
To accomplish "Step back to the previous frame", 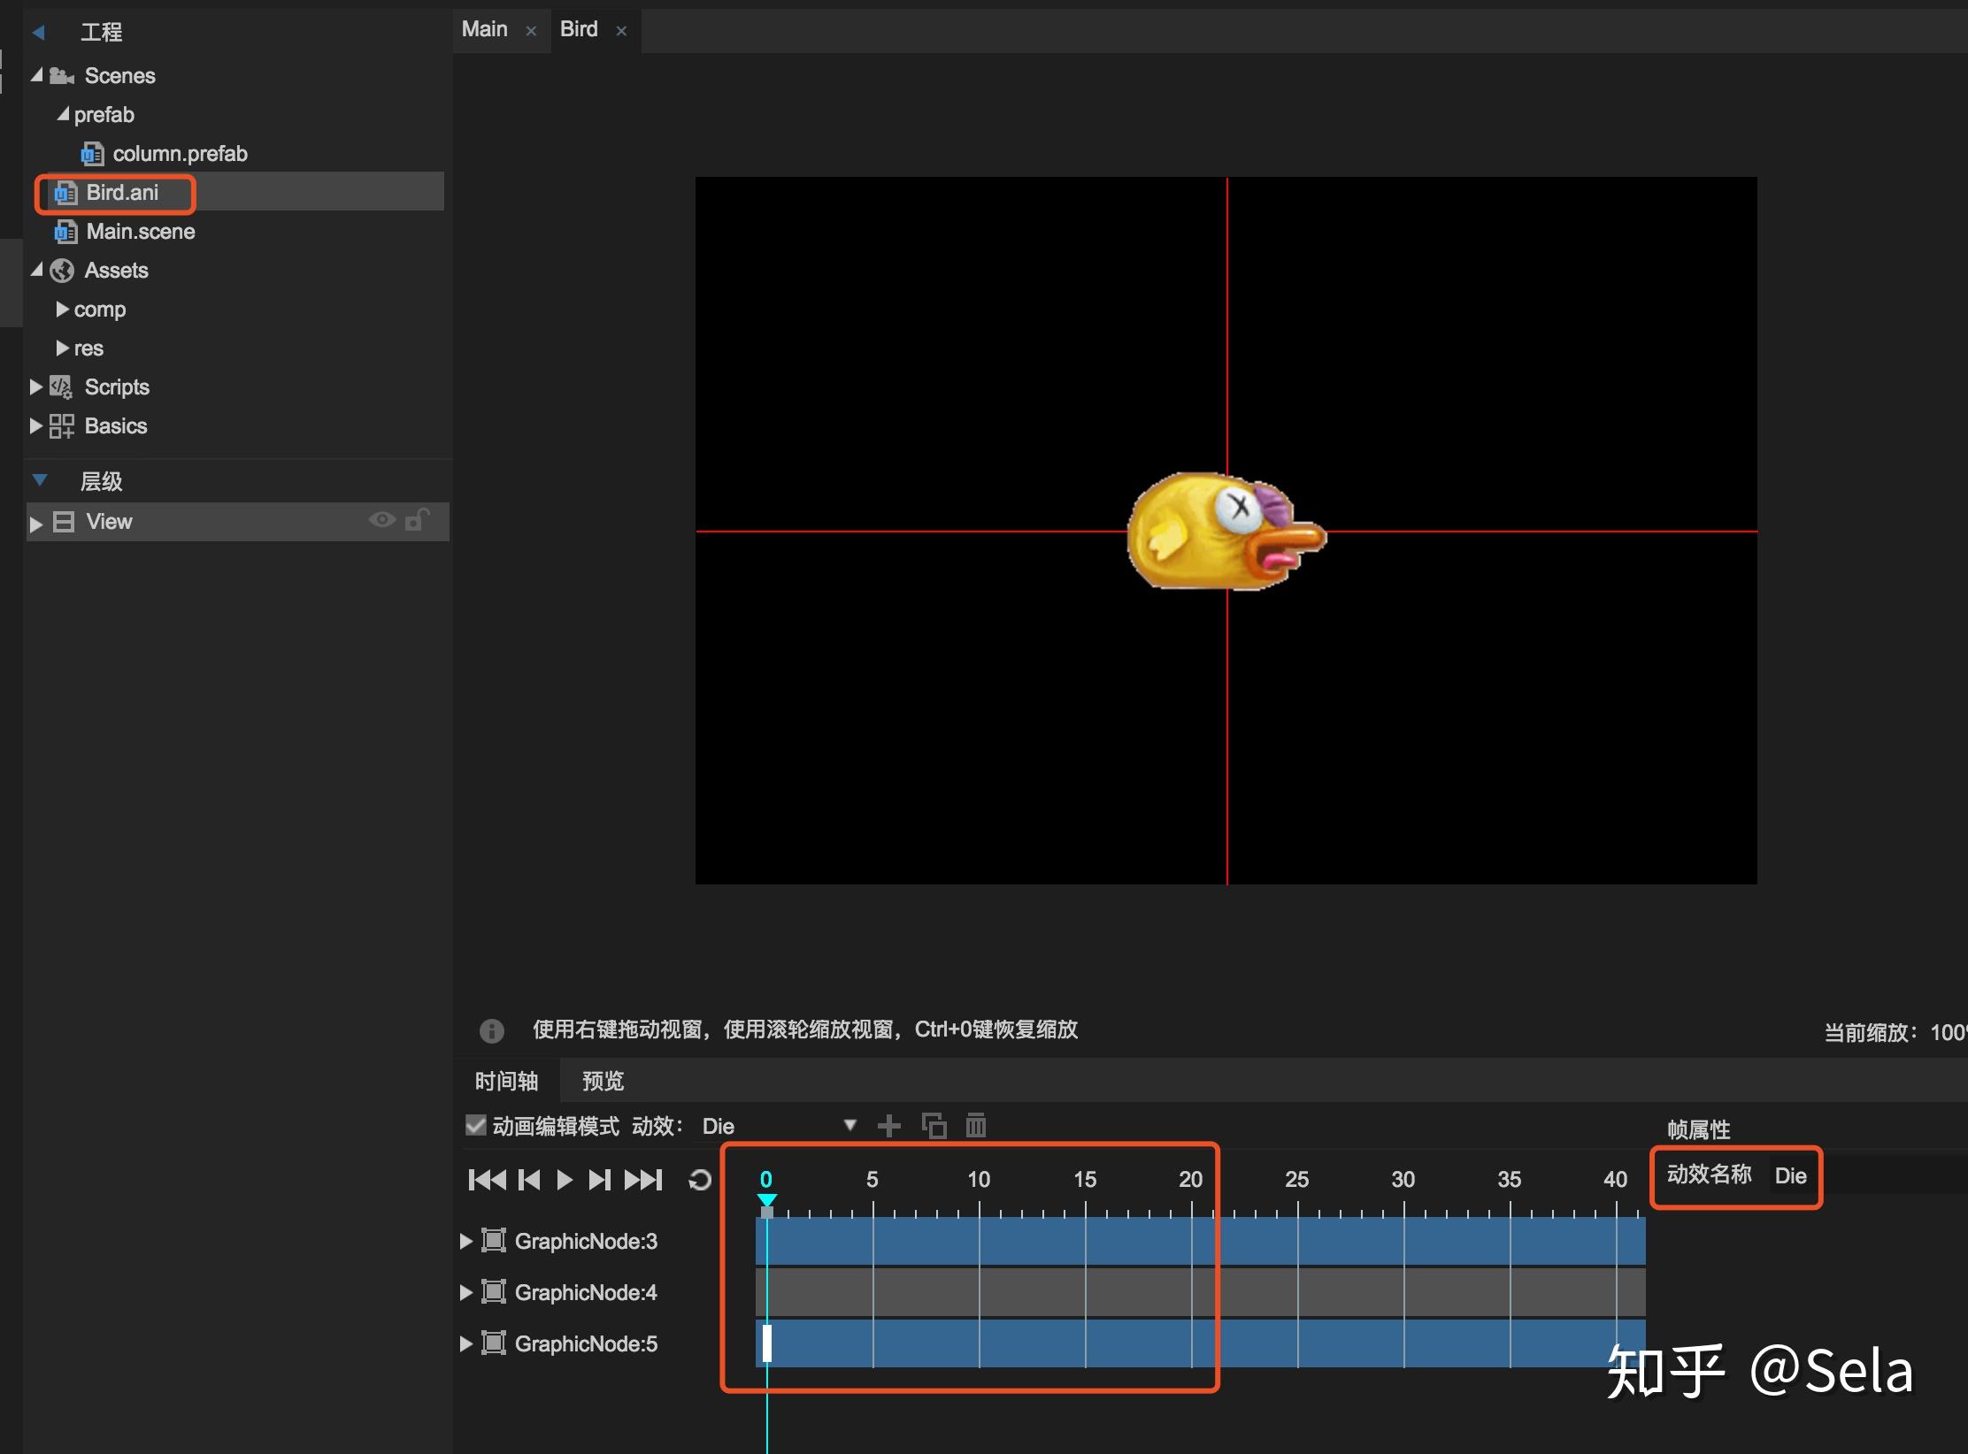I will pyautogui.click(x=529, y=1180).
